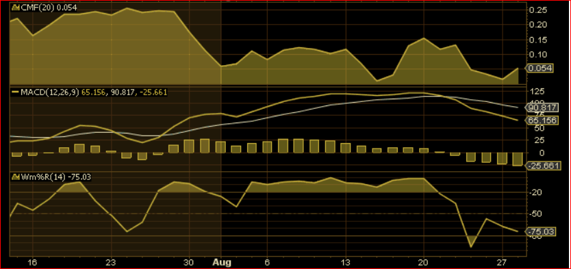Click date 13 on the time axis

pos(346,262)
